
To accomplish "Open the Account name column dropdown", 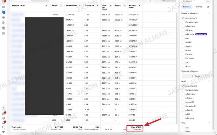I will (x=47, y=5).
